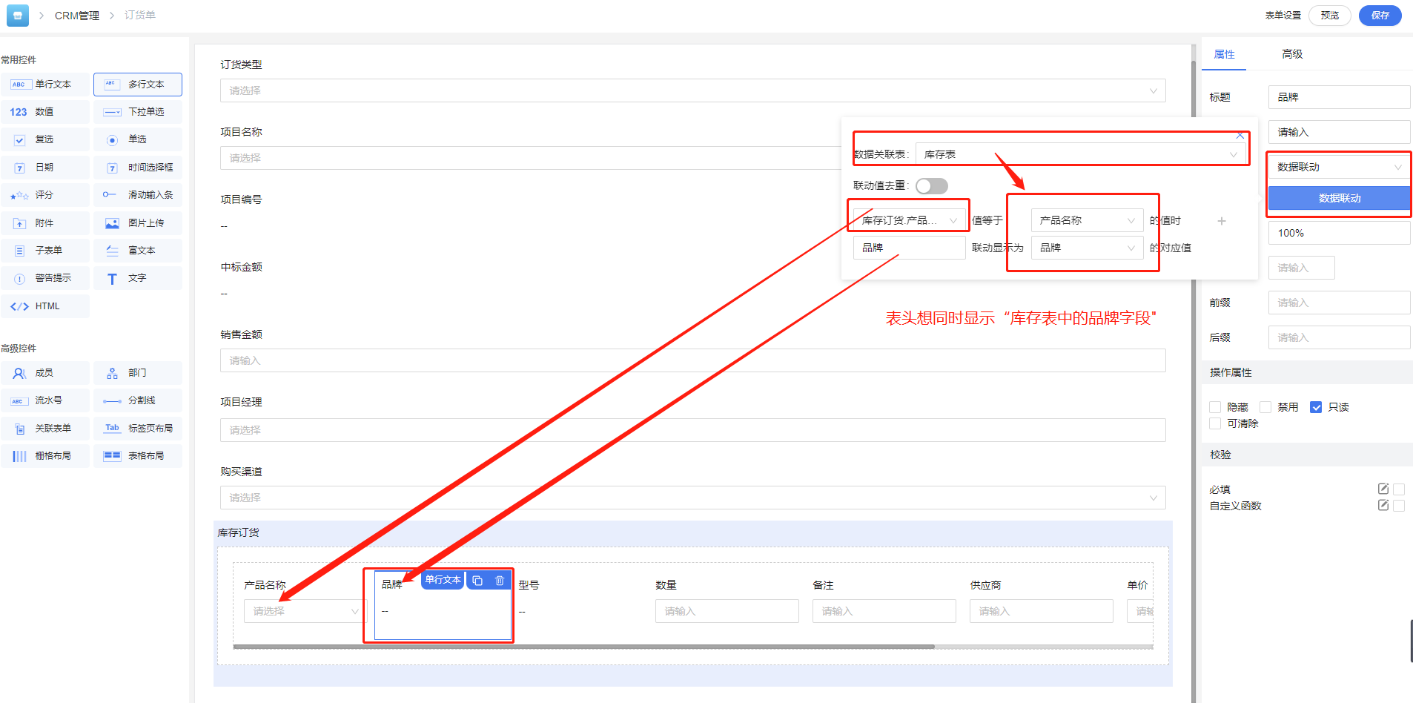Screen dimensions: 1413x703
Task: Add the date (日期) control
Action: 45,168
